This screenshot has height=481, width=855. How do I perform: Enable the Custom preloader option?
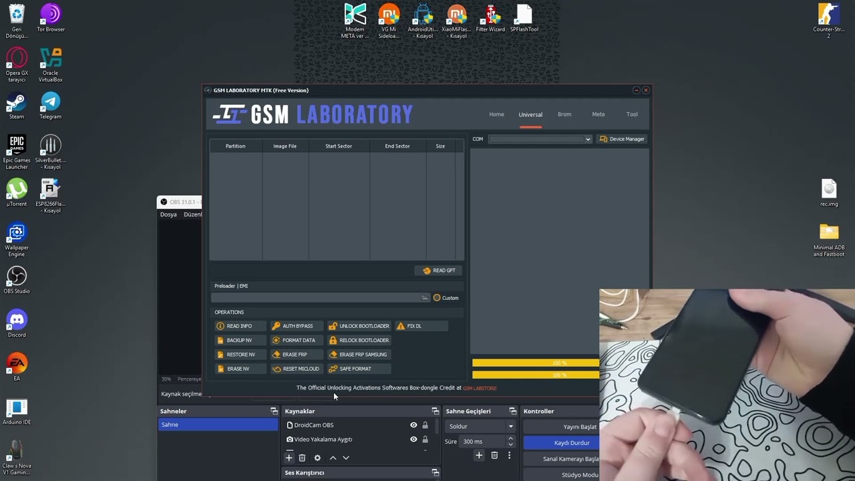coord(446,298)
